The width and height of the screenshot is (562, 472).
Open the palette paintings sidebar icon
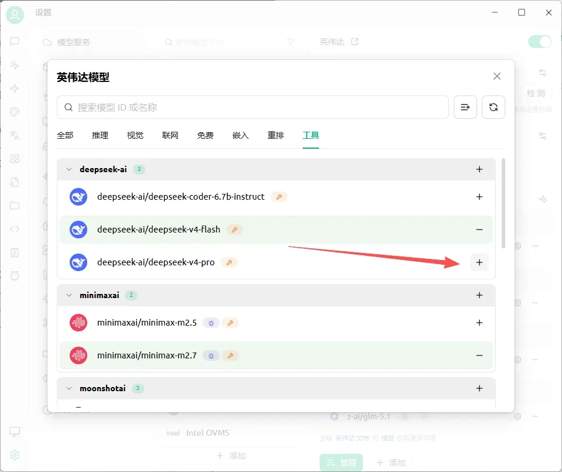[15, 112]
